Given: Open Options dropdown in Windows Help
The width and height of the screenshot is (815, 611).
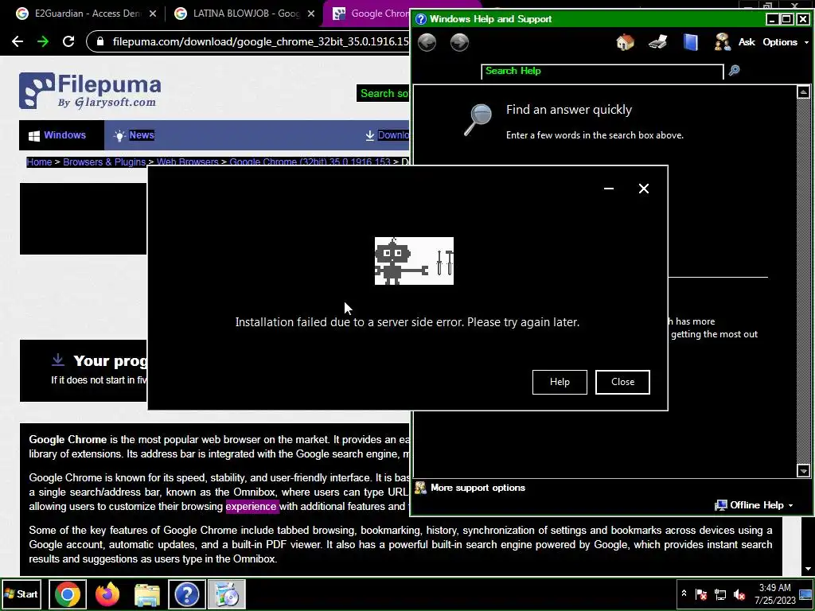Looking at the screenshot, I should 786,42.
